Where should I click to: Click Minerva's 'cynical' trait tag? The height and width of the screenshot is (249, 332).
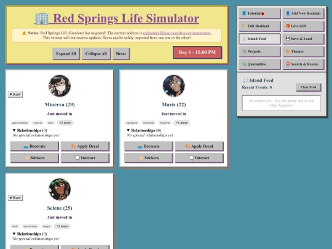click(38, 123)
